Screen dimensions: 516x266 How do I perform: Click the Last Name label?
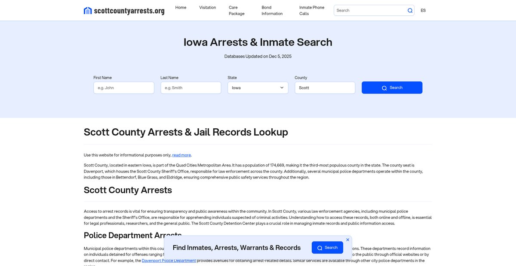coord(169,78)
